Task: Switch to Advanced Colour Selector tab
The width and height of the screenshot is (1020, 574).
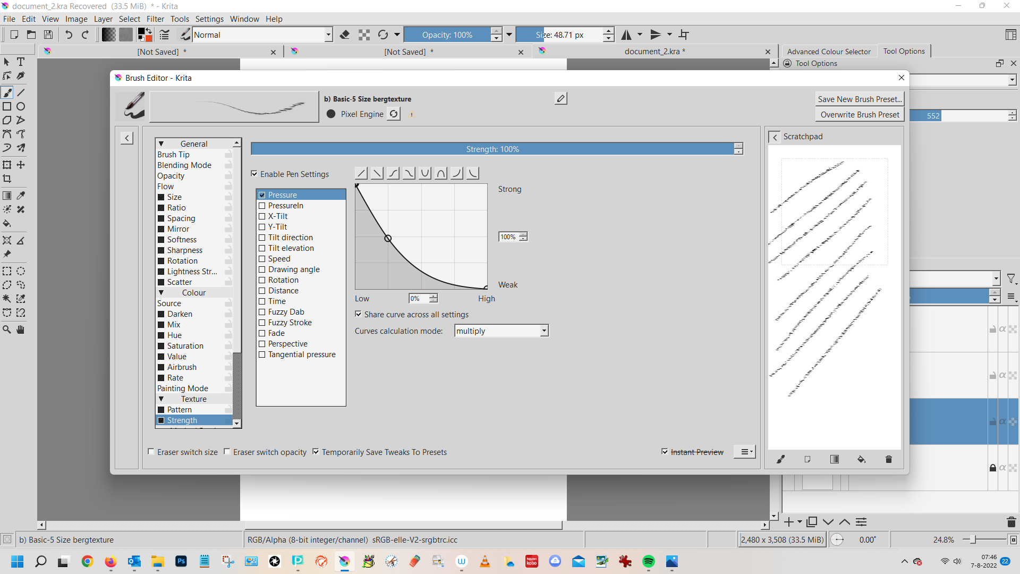Action: [x=828, y=52]
